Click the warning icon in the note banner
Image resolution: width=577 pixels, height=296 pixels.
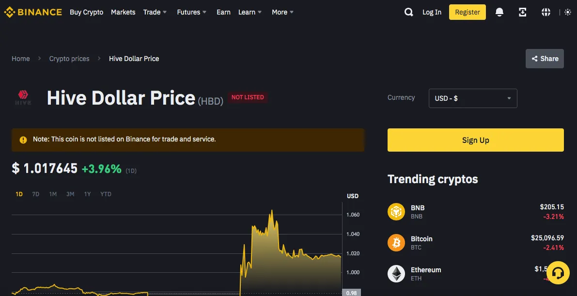click(x=23, y=140)
